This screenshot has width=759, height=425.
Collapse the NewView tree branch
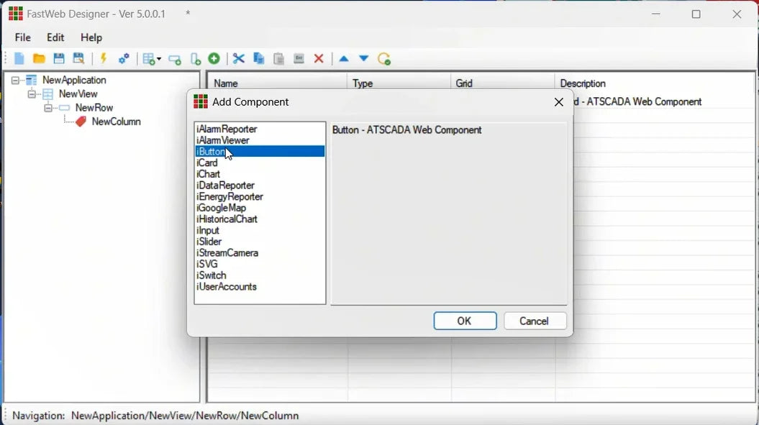click(32, 93)
